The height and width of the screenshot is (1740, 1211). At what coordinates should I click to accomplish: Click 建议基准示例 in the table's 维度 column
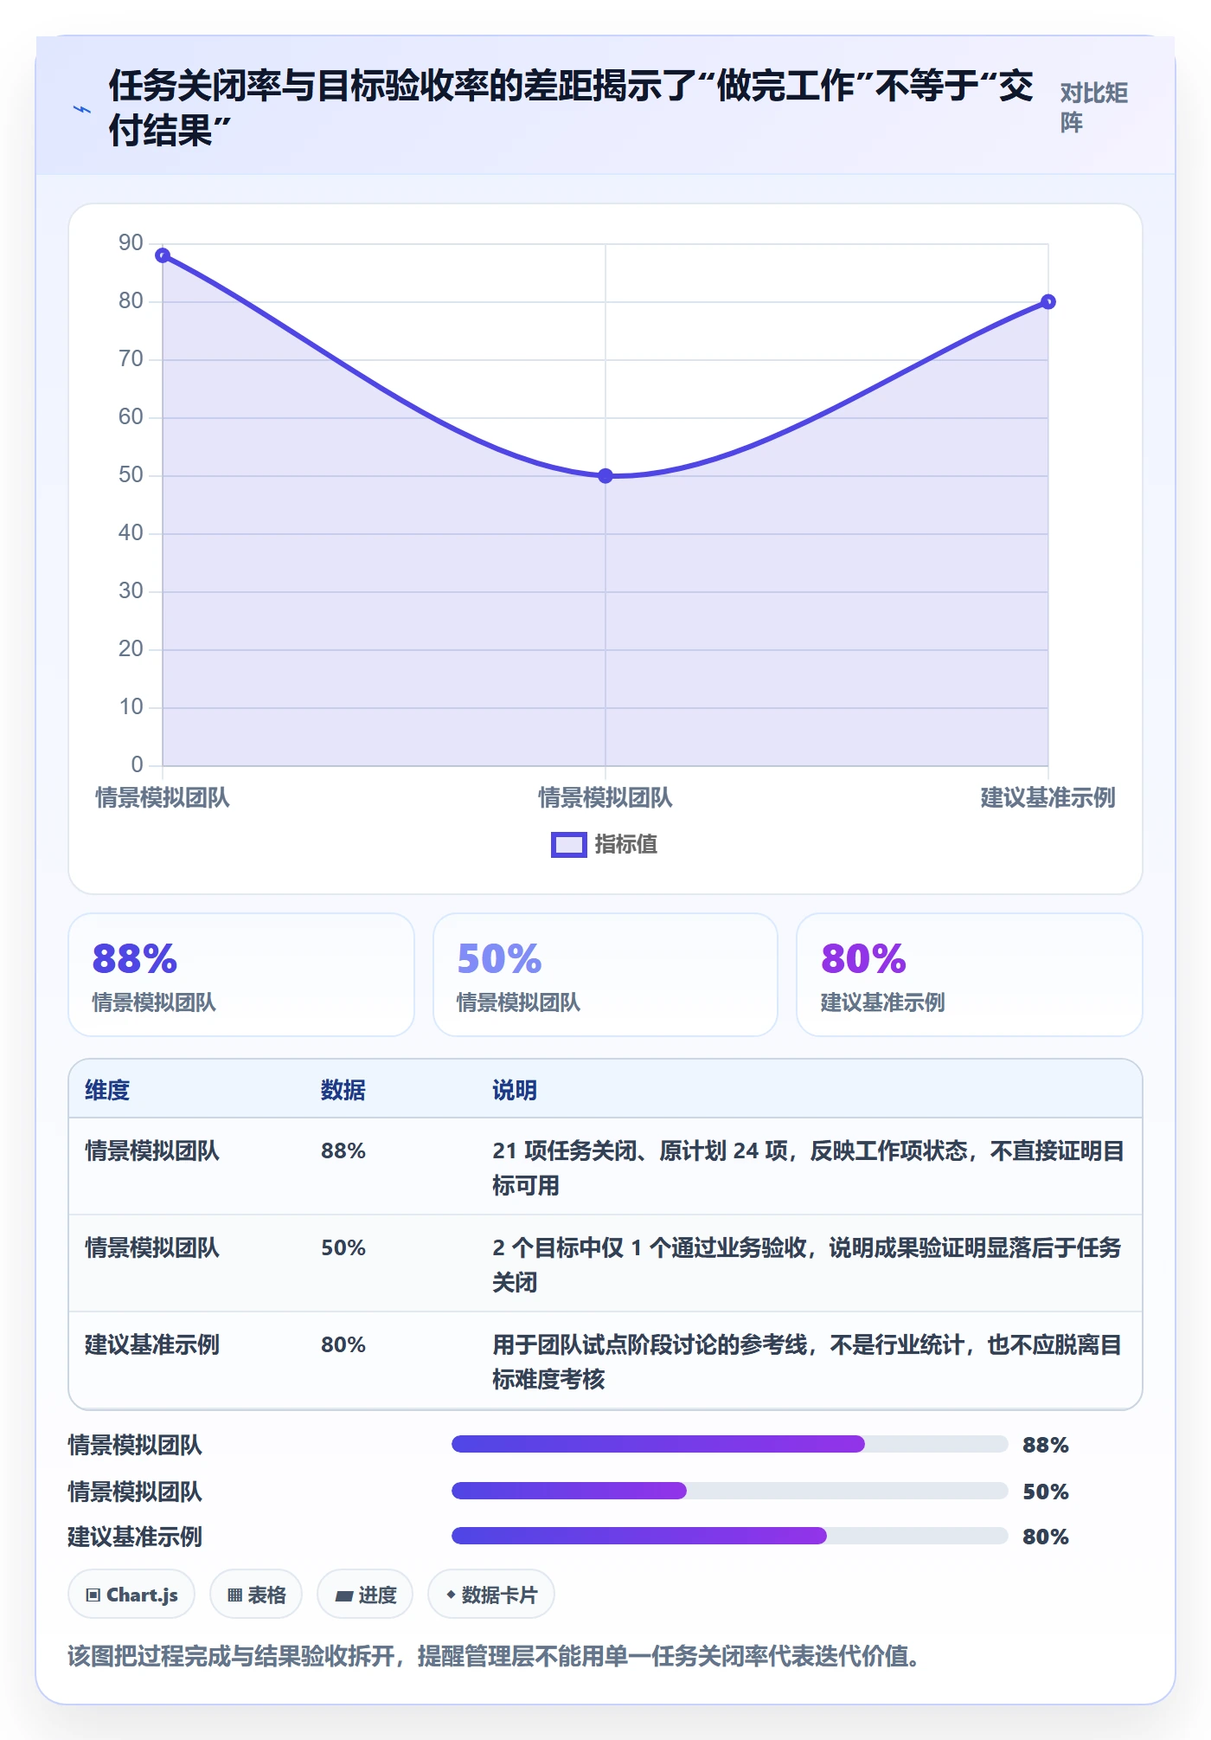(x=152, y=1345)
